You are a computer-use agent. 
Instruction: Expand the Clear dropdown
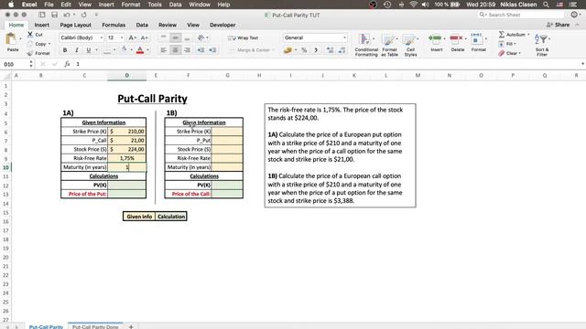tap(519, 53)
